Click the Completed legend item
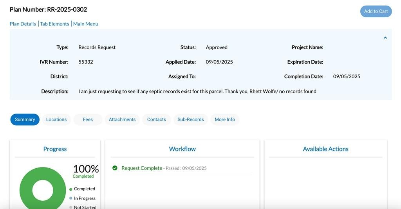 tap(84, 189)
